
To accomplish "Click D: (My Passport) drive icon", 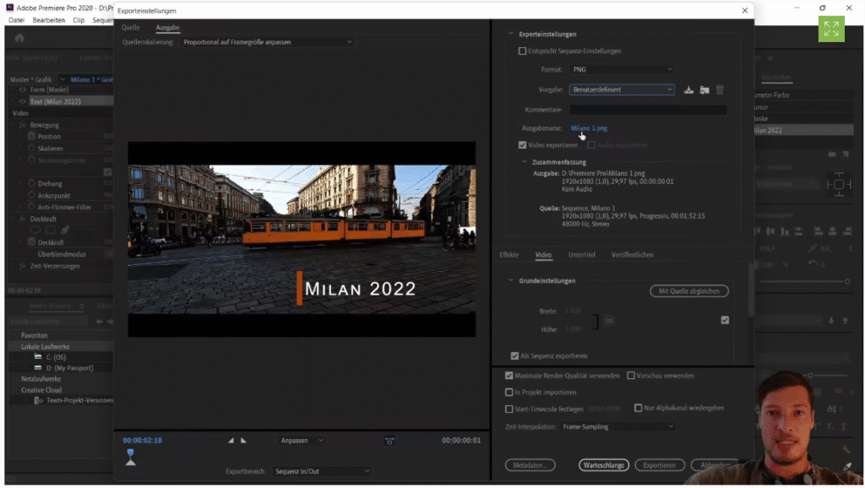I will pyautogui.click(x=37, y=368).
